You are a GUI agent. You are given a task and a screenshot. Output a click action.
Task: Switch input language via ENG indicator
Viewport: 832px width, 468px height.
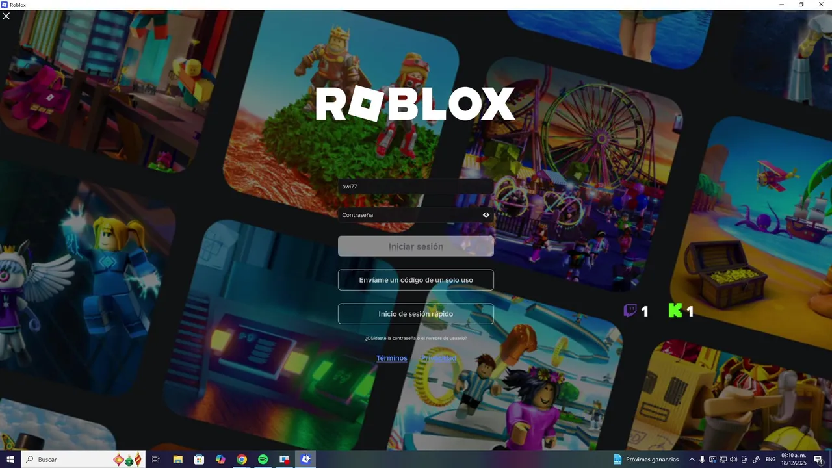coord(771,460)
